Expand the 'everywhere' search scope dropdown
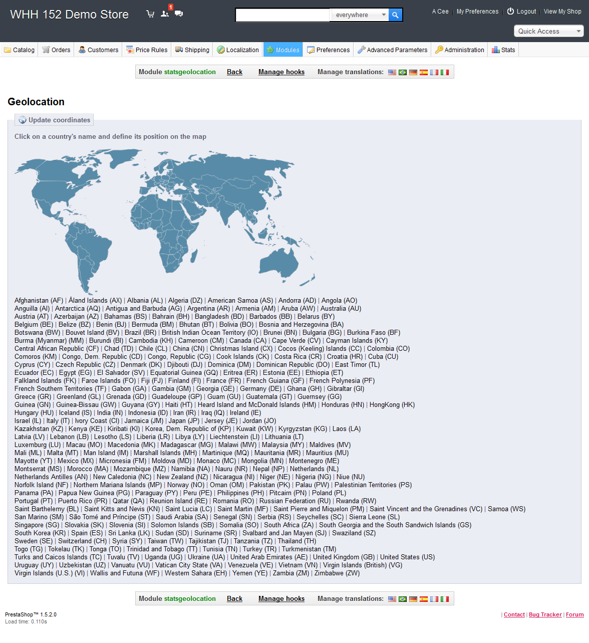This screenshot has height=643, width=589. point(359,15)
